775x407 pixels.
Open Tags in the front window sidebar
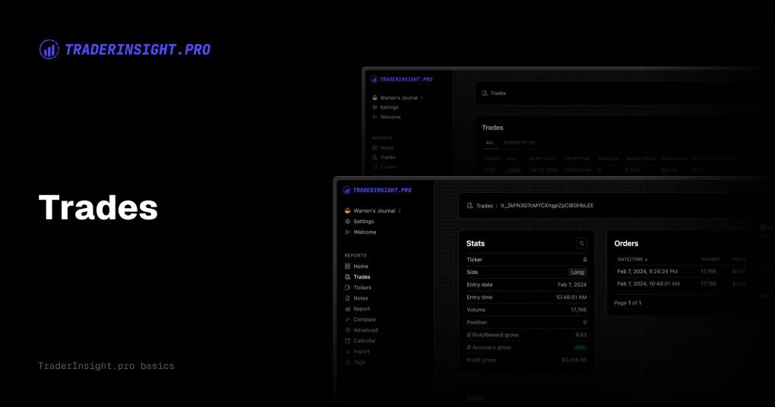click(355, 362)
